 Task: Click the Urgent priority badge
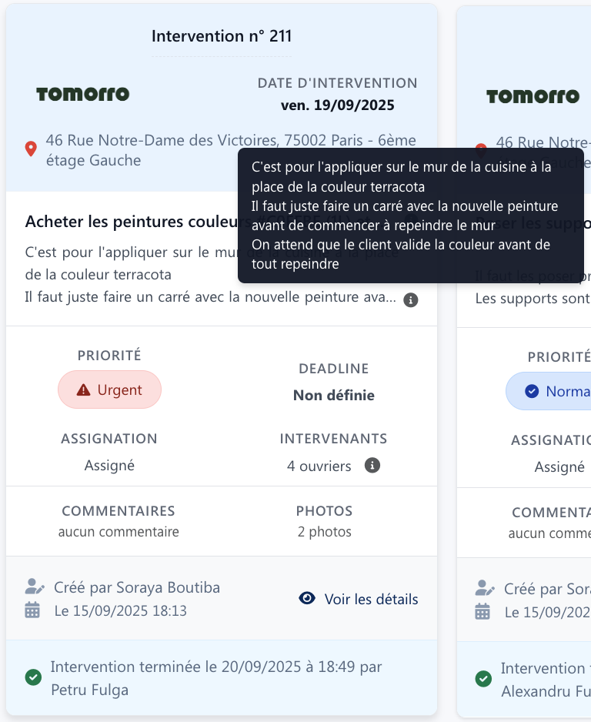(109, 389)
